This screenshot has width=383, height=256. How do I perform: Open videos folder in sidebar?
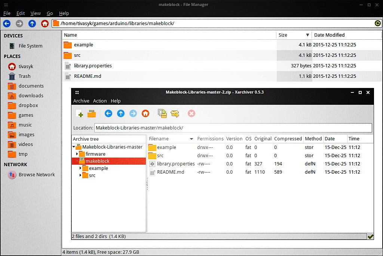coord(20,144)
